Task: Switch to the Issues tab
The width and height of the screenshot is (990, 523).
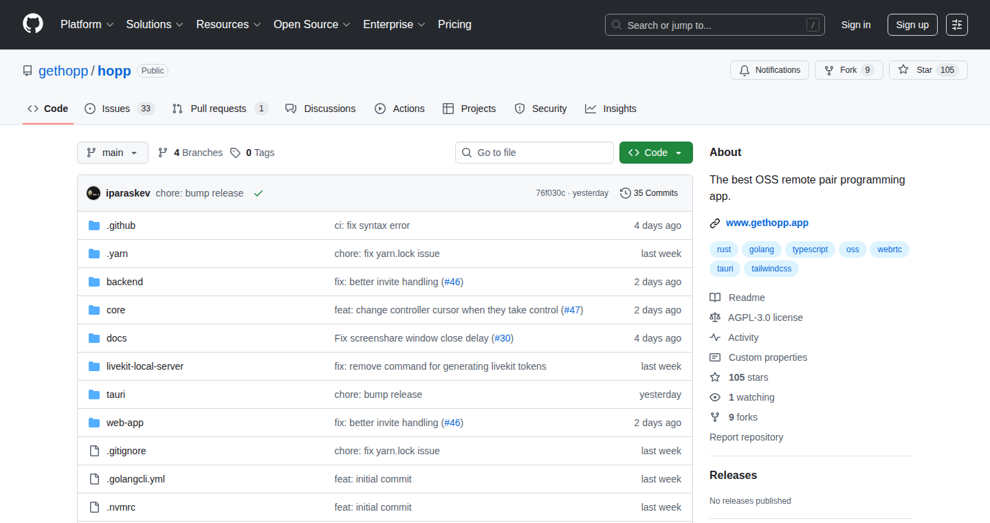Action: point(120,109)
